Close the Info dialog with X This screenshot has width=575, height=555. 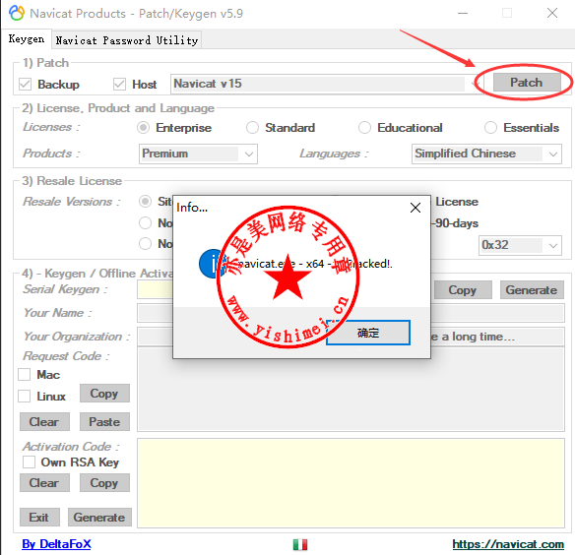tap(415, 208)
